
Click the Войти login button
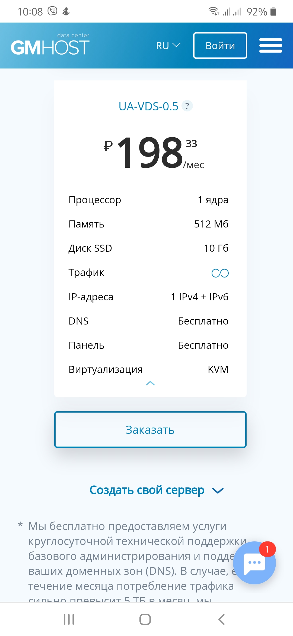pyautogui.click(x=220, y=45)
